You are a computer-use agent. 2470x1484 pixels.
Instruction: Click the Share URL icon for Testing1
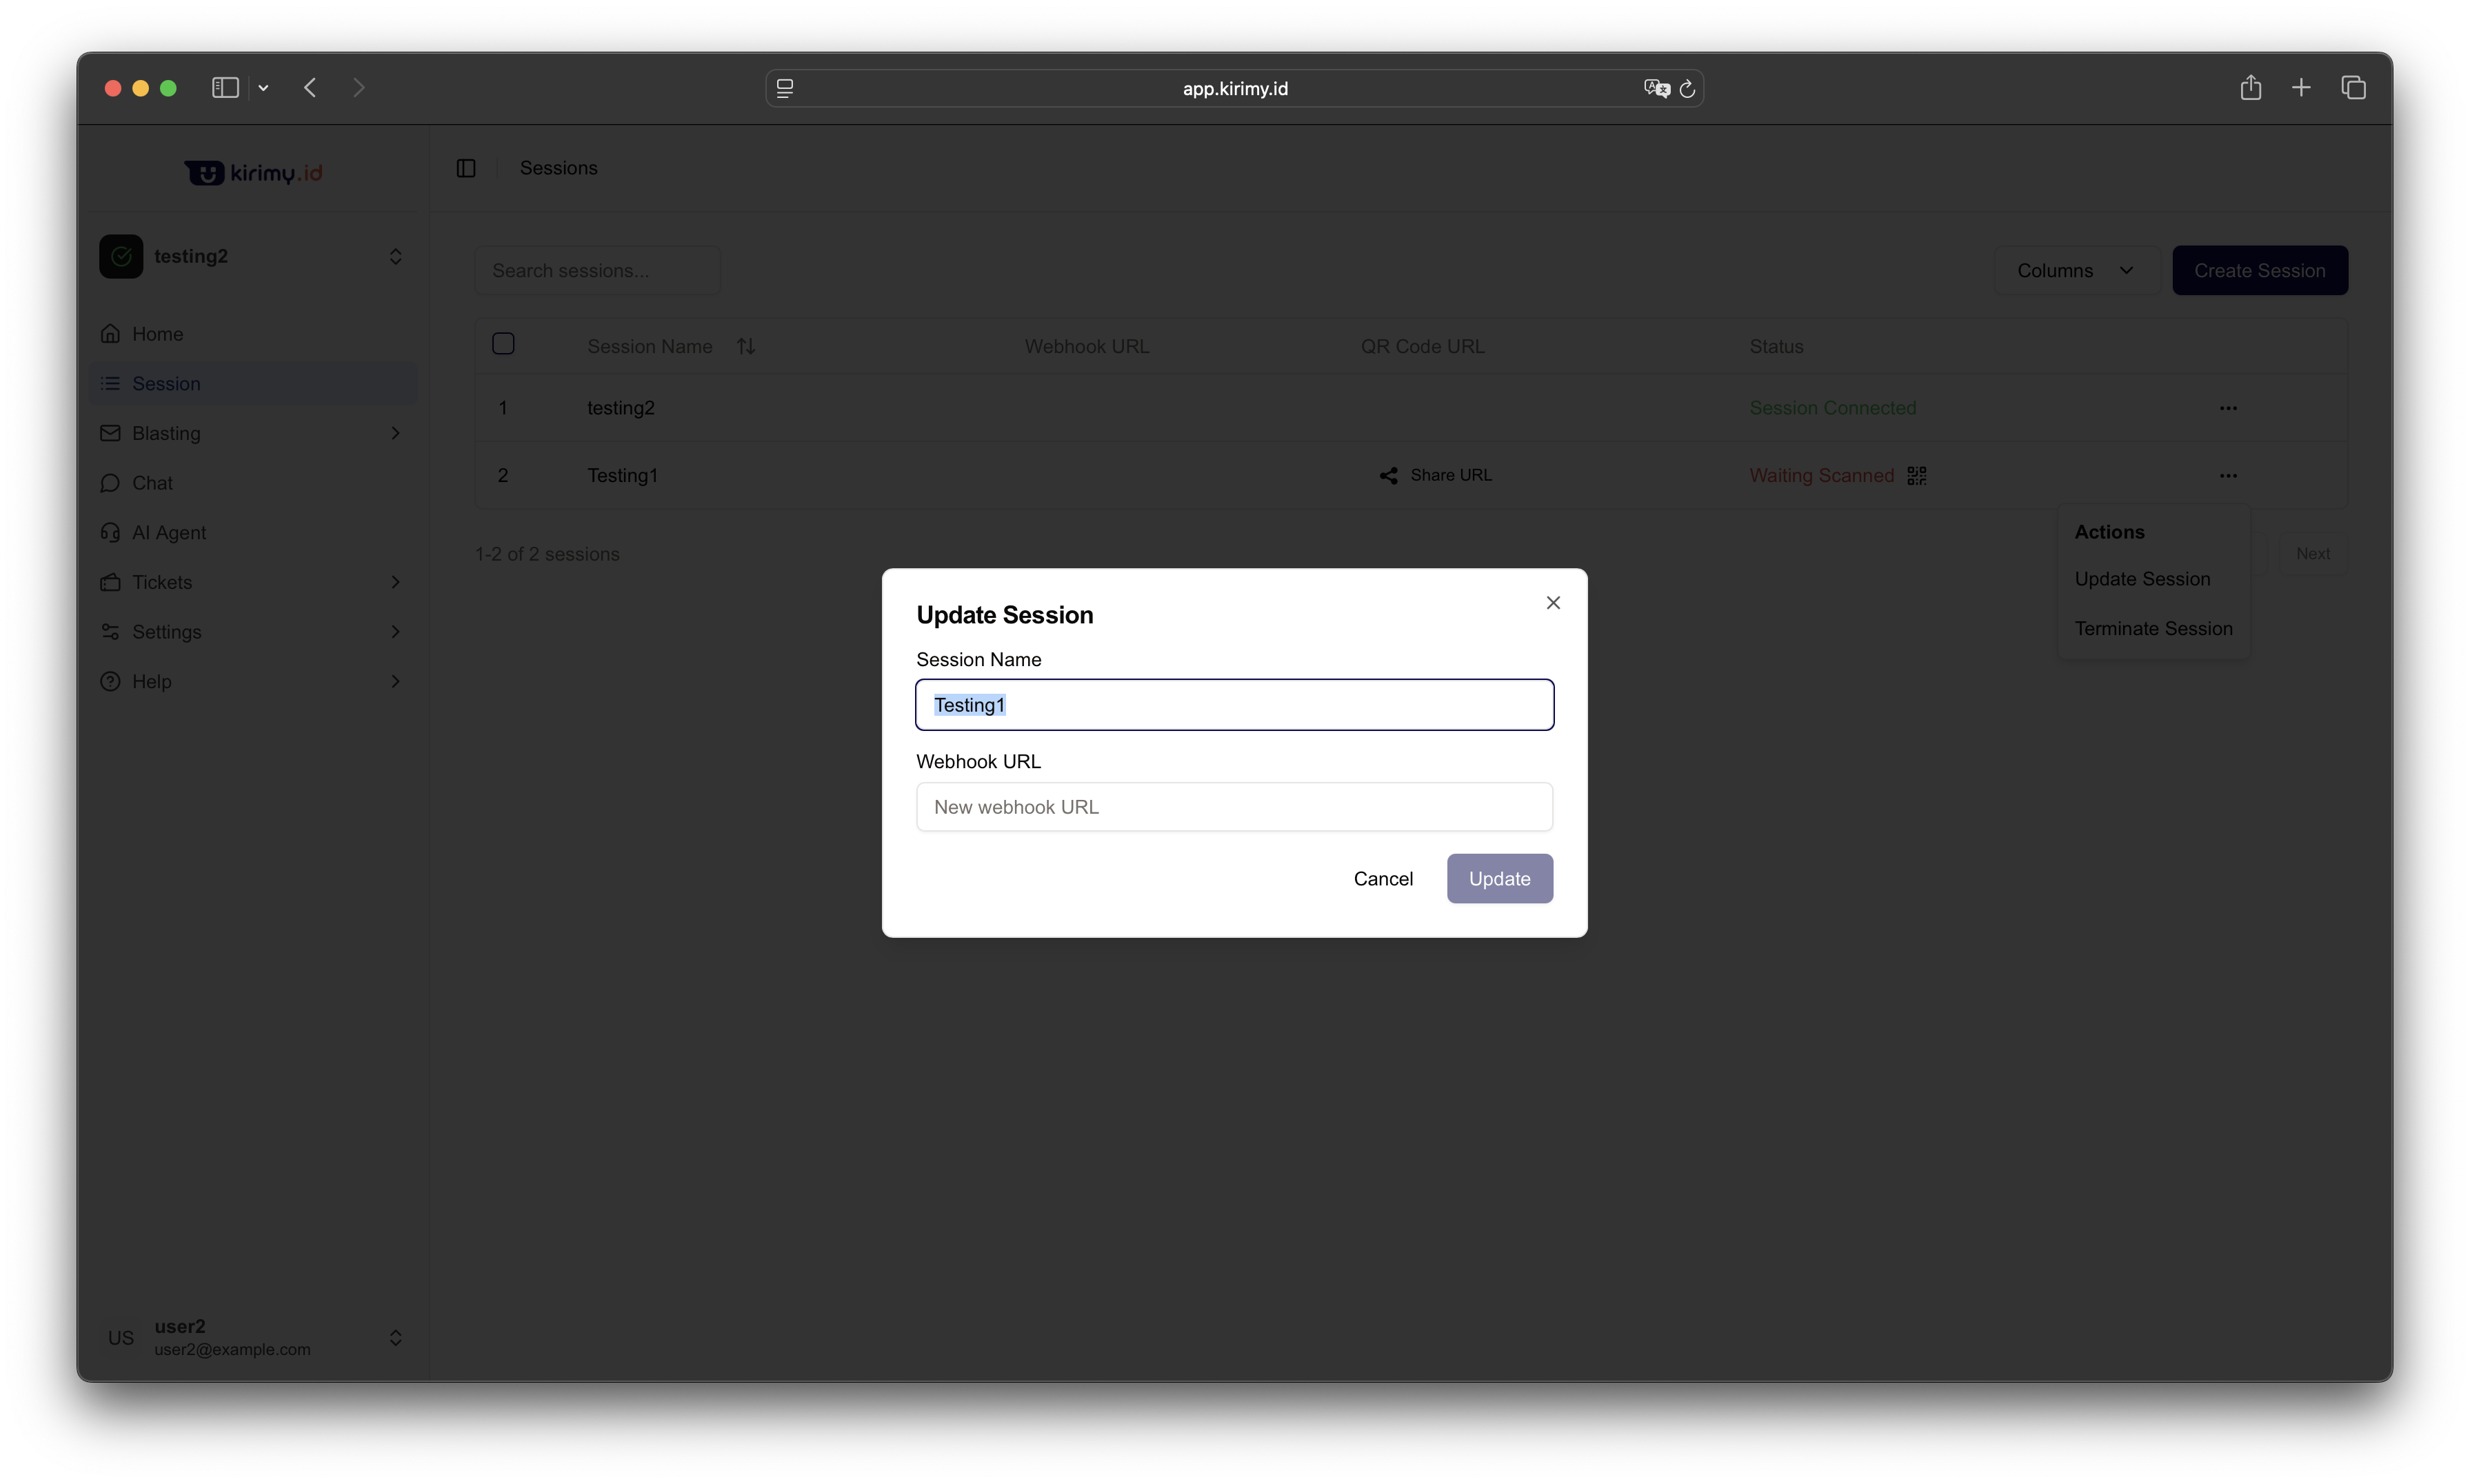(1388, 475)
